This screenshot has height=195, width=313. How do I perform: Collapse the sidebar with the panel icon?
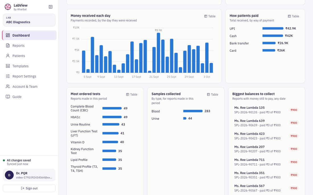coord(50,7)
